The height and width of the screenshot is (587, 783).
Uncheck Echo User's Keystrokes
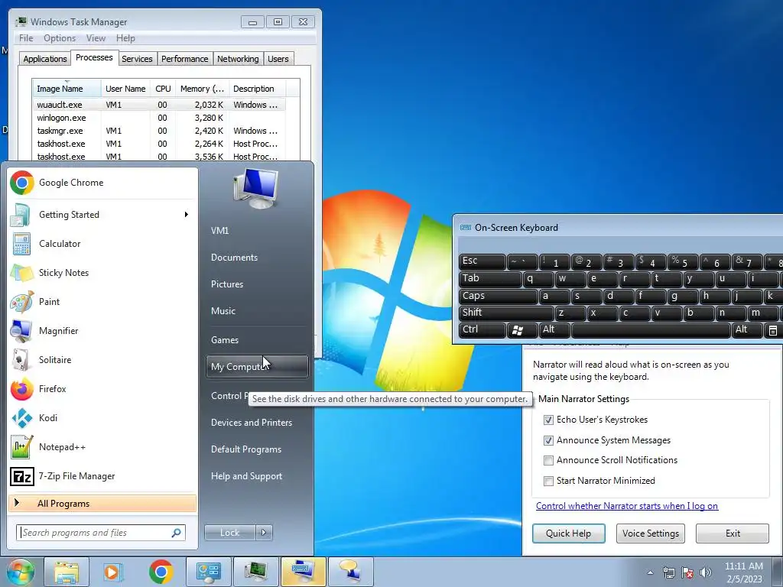click(x=548, y=420)
